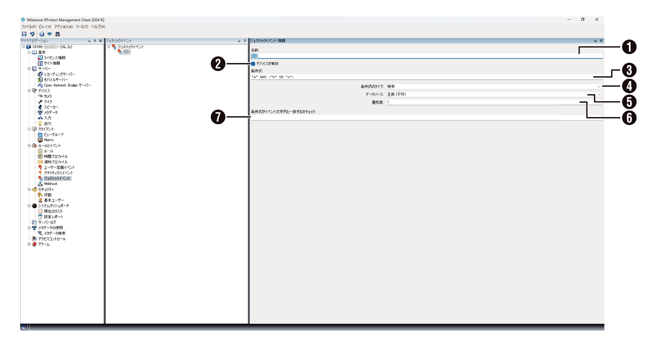The width and height of the screenshot is (657, 347).
Task: Expand the アラーム tree node
Action: (x=29, y=244)
